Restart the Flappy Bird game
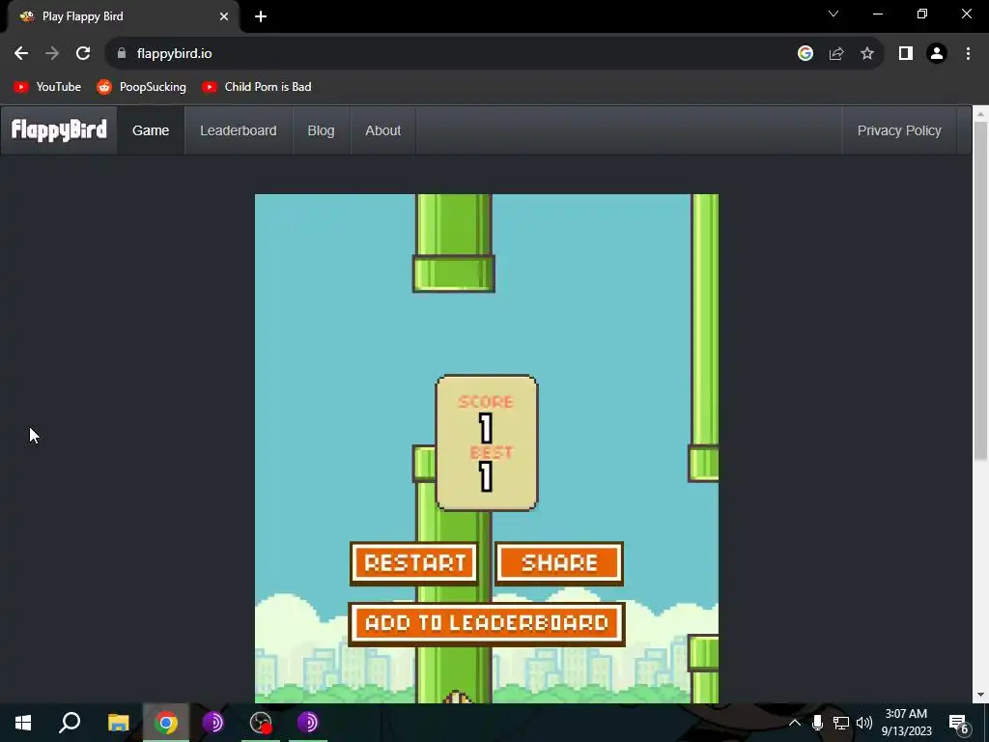Screen dimensions: 989x742 414,563
